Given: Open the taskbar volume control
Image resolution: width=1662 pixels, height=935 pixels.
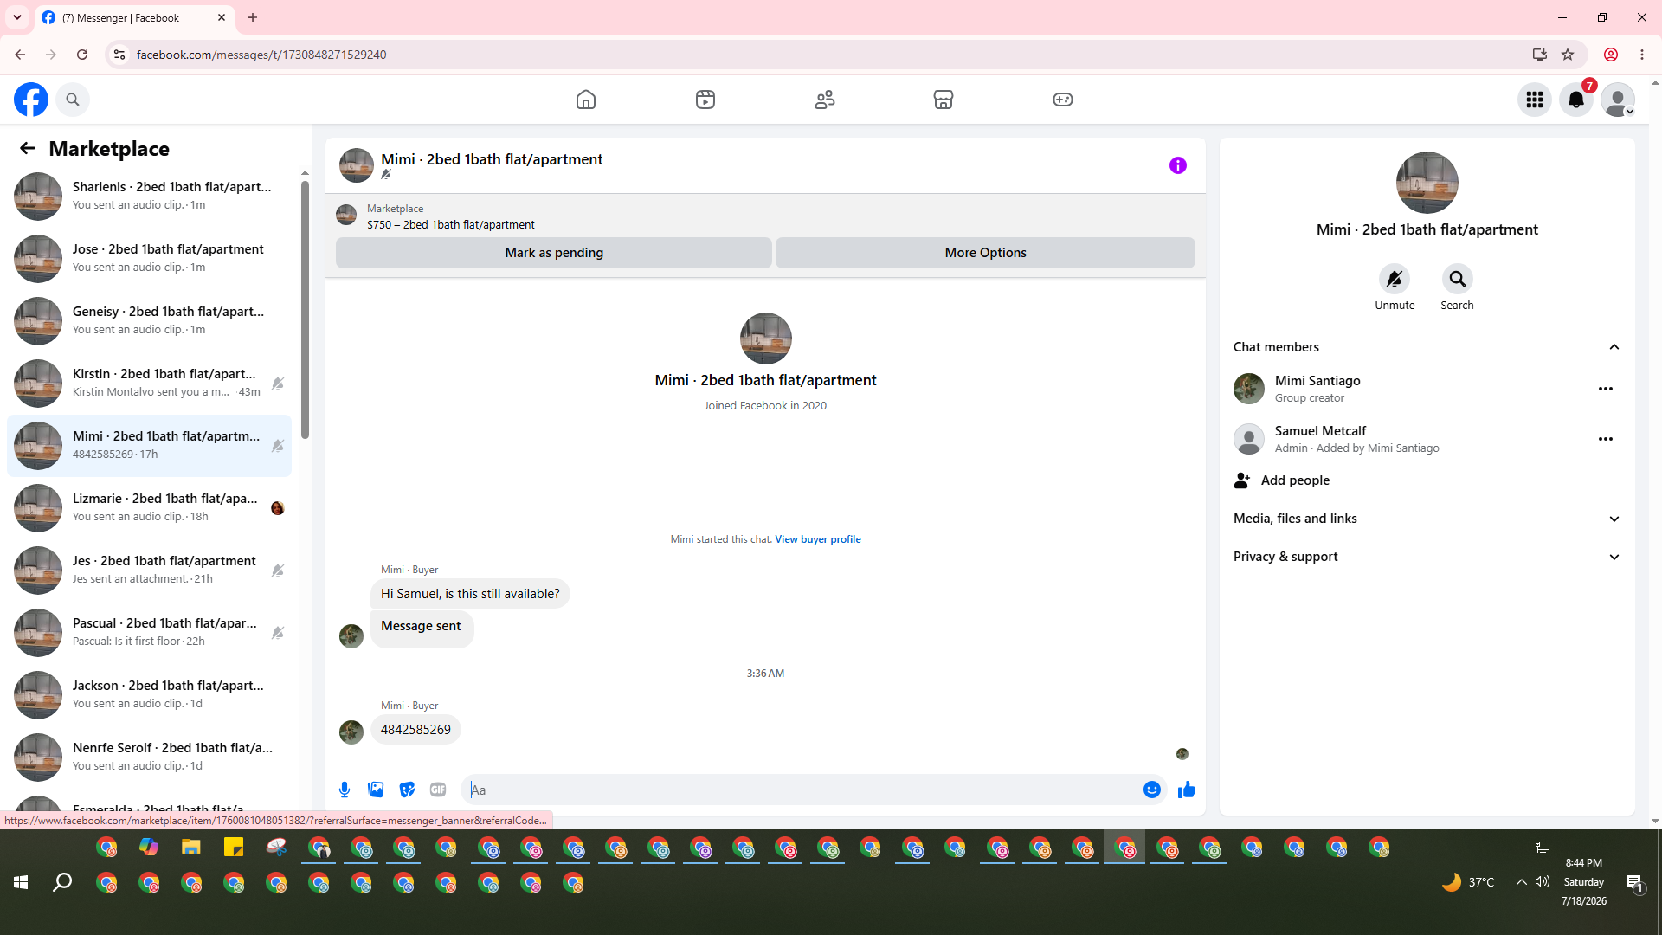Looking at the screenshot, I should [1543, 882].
